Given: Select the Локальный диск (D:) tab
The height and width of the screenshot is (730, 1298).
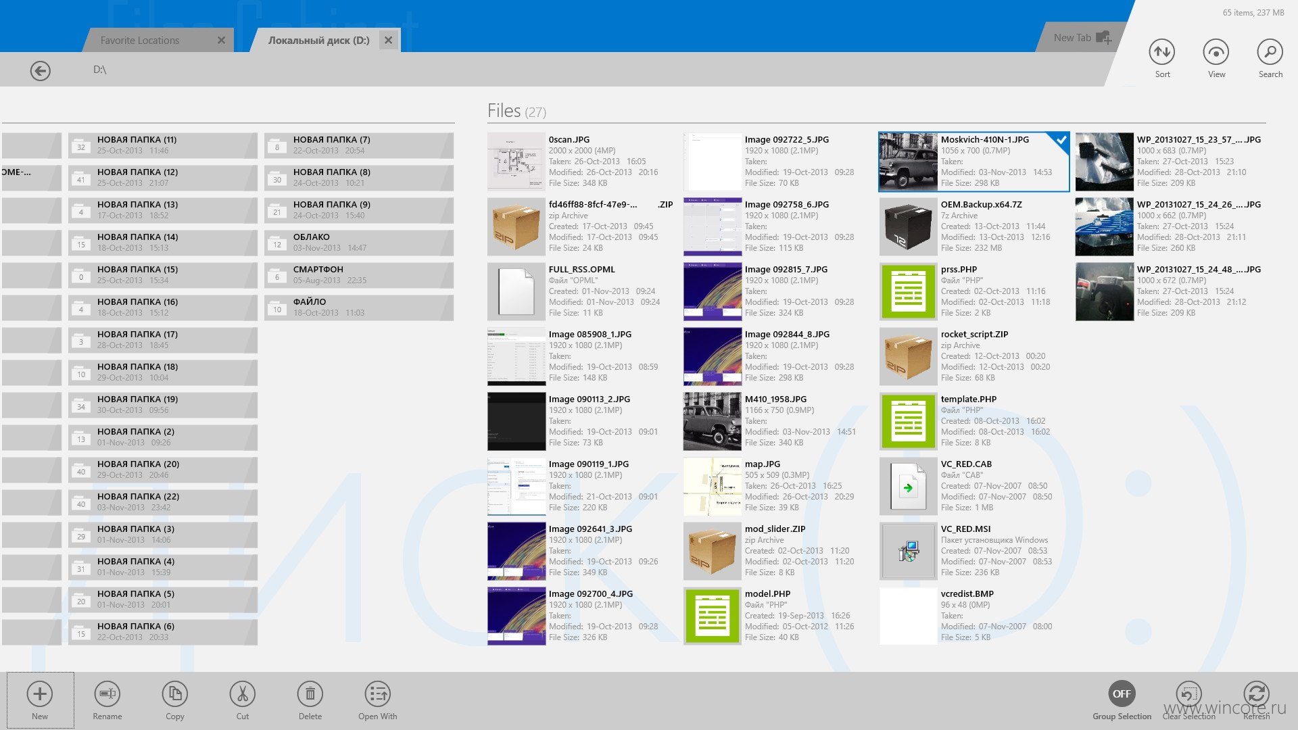Looking at the screenshot, I should (x=318, y=41).
